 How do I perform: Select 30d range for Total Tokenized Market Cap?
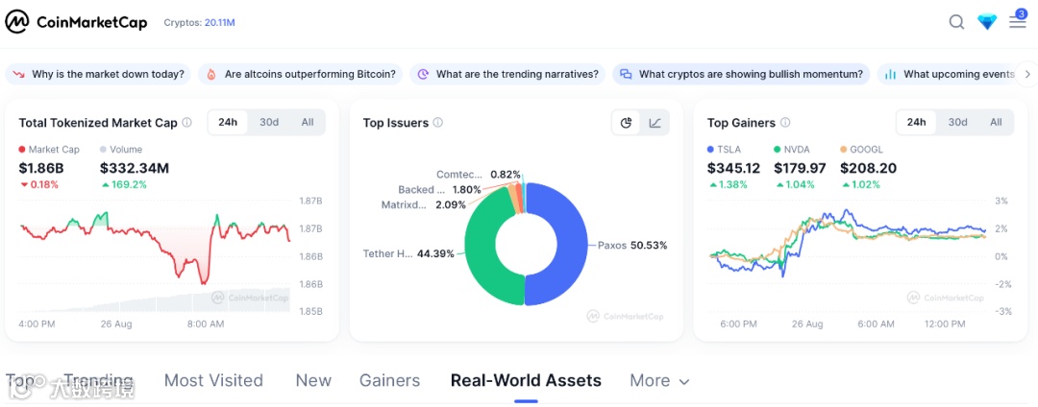(x=269, y=122)
